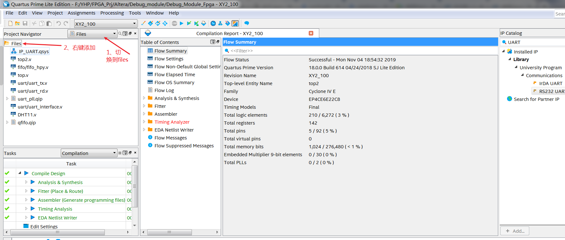The image size is (565, 240).
Task: Open the Help menu
Action: tap(174, 13)
